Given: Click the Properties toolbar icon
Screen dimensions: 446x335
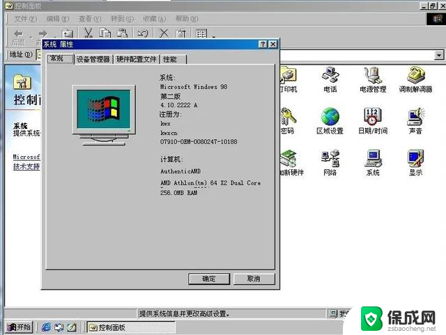Looking at the screenshot, I should click(180, 33).
